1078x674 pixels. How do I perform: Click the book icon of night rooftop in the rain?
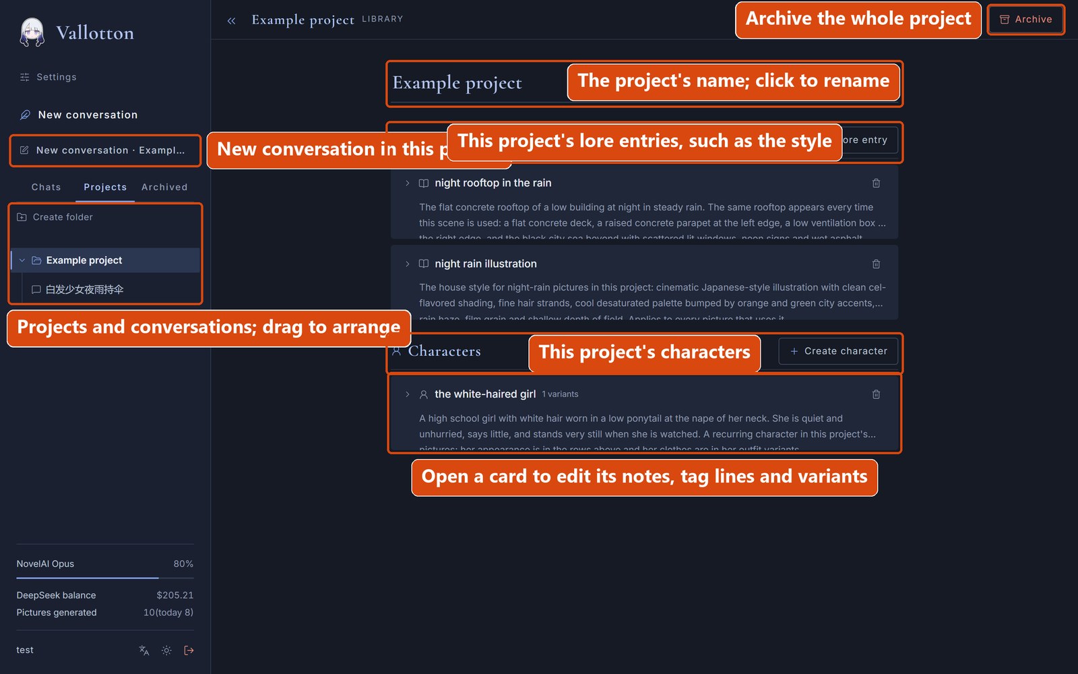(423, 183)
